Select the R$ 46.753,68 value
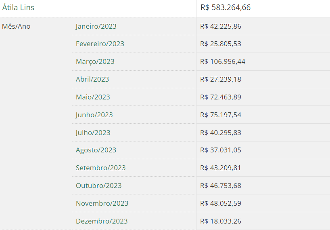 pyautogui.click(x=220, y=186)
